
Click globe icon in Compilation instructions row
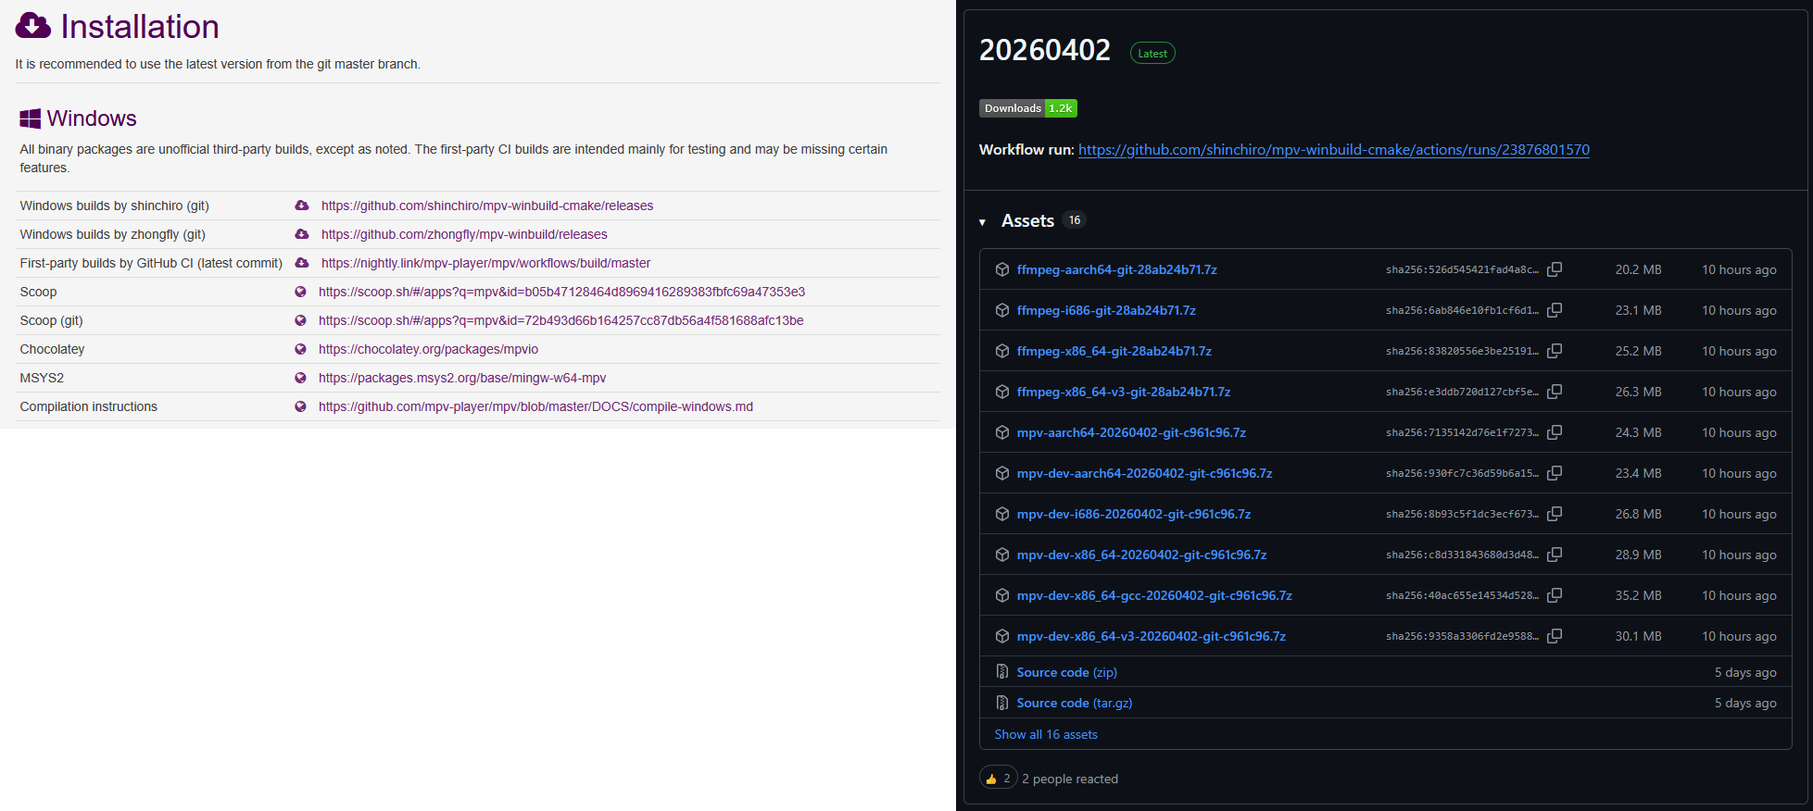pos(300,406)
